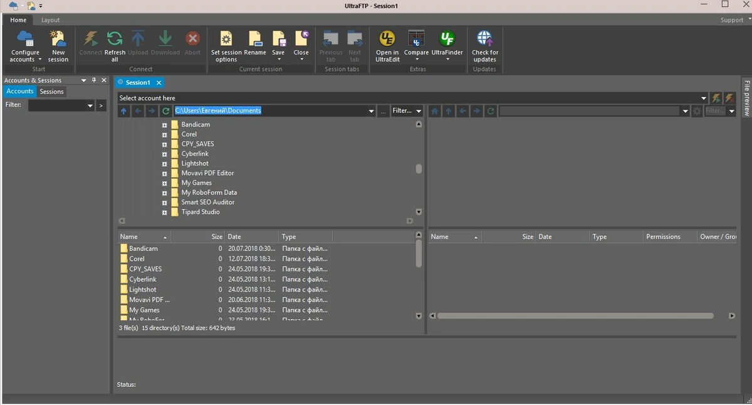The width and height of the screenshot is (752, 405).
Task: Apply the accounts filter arrow button
Action: pyautogui.click(x=101, y=105)
